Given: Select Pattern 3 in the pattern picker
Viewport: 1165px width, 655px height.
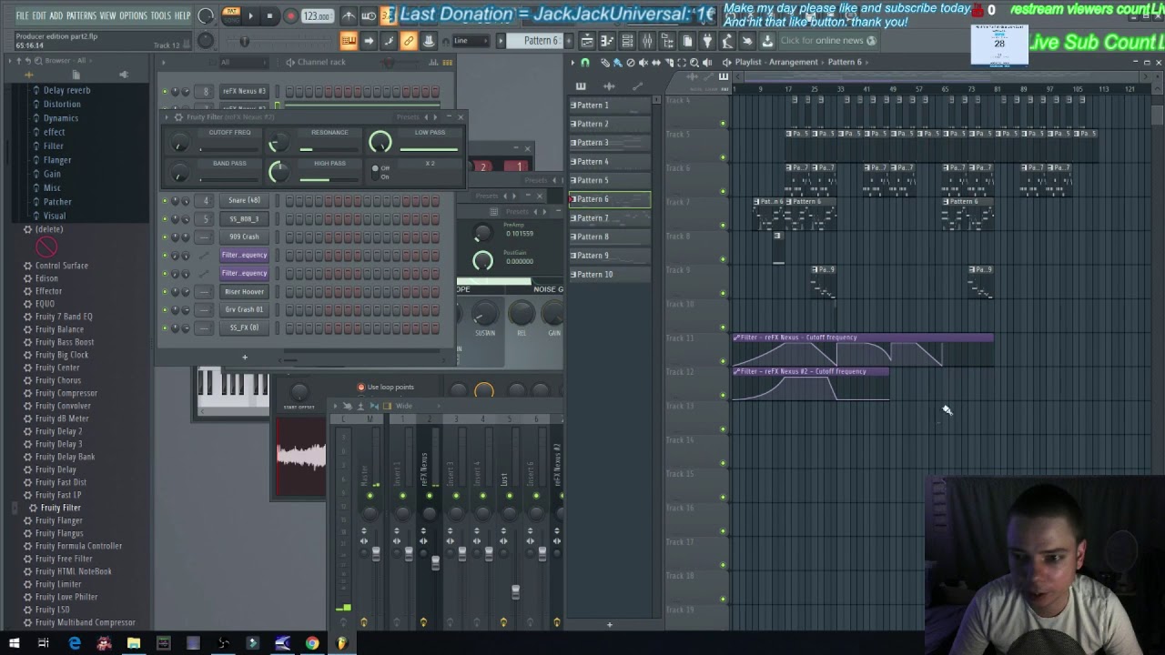Looking at the screenshot, I should [x=610, y=143].
